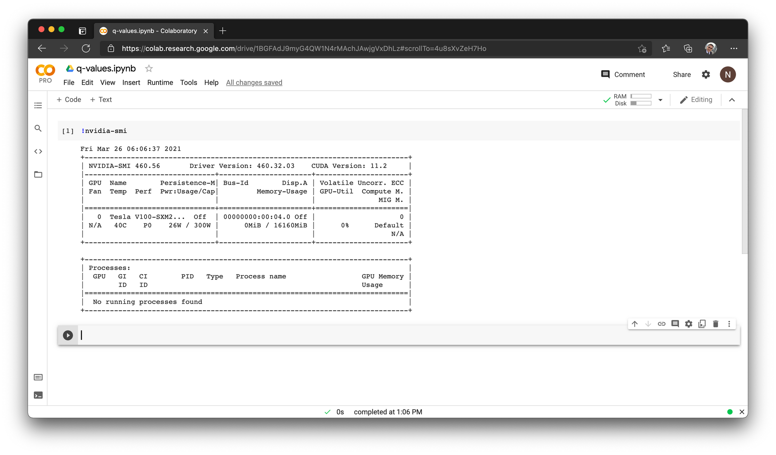The height and width of the screenshot is (455, 776).
Task: Run the empty code cell
Action: [68, 335]
